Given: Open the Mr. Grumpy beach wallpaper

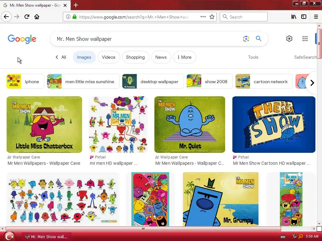Looking at the screenshot, I should 221,199.
